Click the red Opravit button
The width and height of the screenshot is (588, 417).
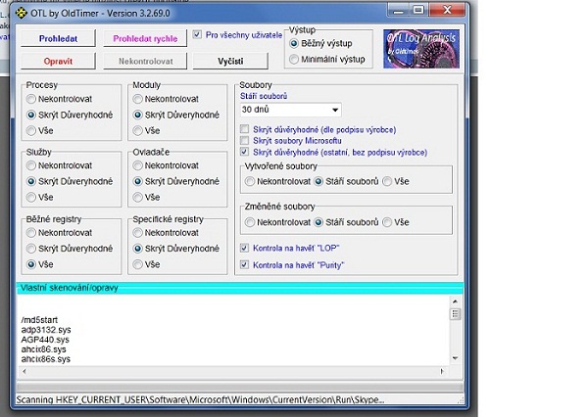point(58,61)
